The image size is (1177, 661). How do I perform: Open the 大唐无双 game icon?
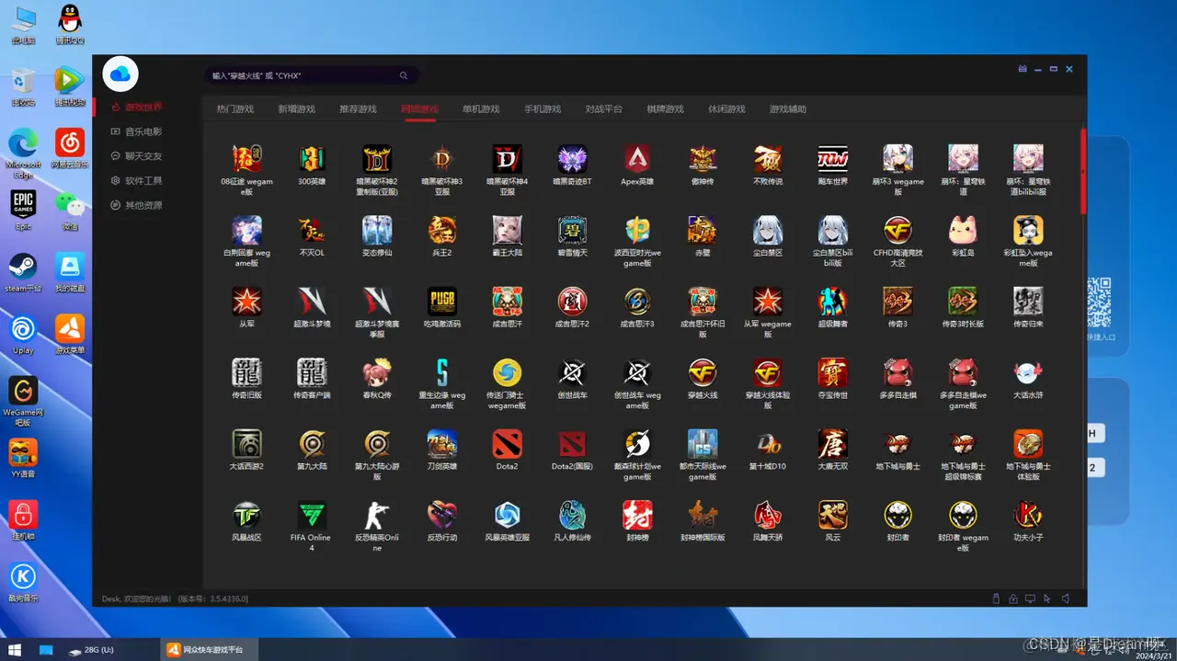[x=833, y=444]
